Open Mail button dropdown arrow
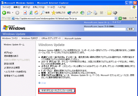 [x=92, y=13]
